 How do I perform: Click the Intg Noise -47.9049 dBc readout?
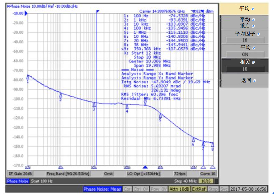pyautogui.click(x=166, y=82)
